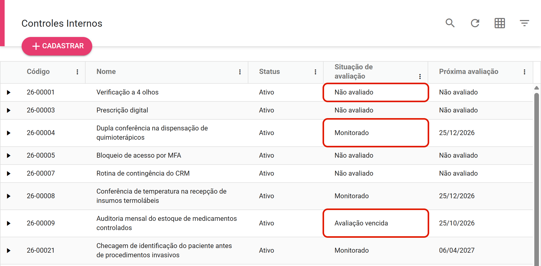Viewport: 541px width, 266px height.
Task: Open the Nome column options menu
Action: point(240,72)
